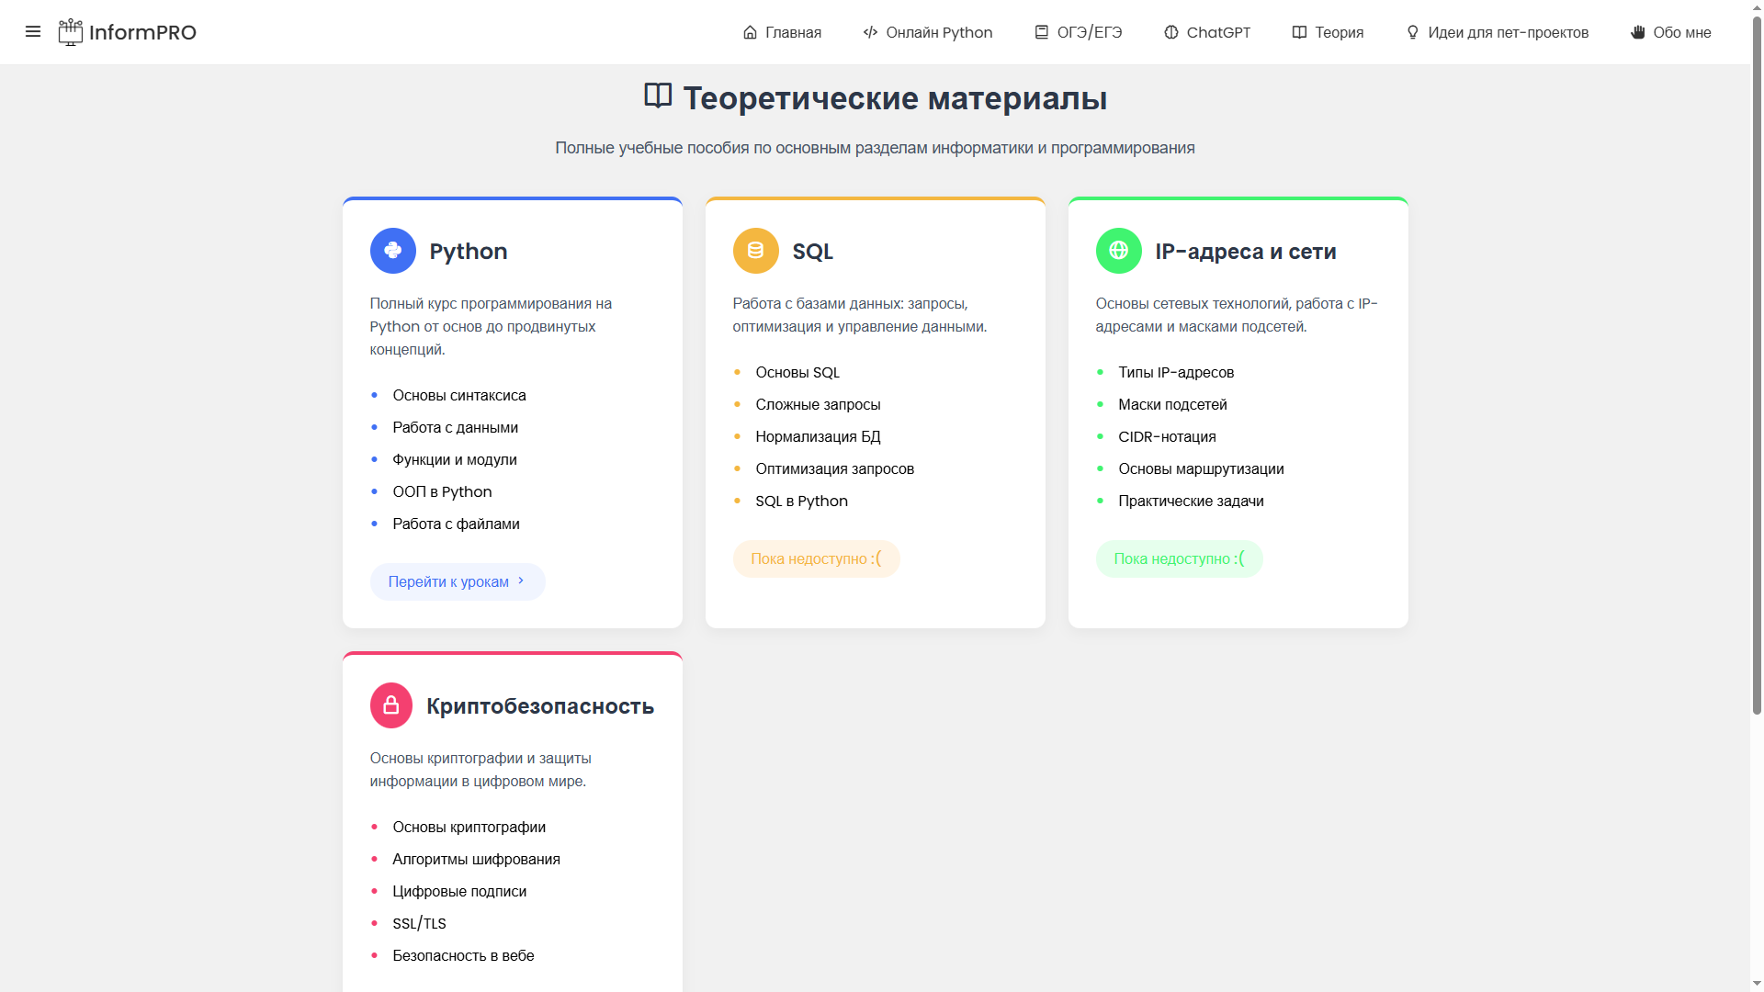Open Идеи для пет-проектов menu item
This screenshot has width=1764, height=992.
(1498, 32)
